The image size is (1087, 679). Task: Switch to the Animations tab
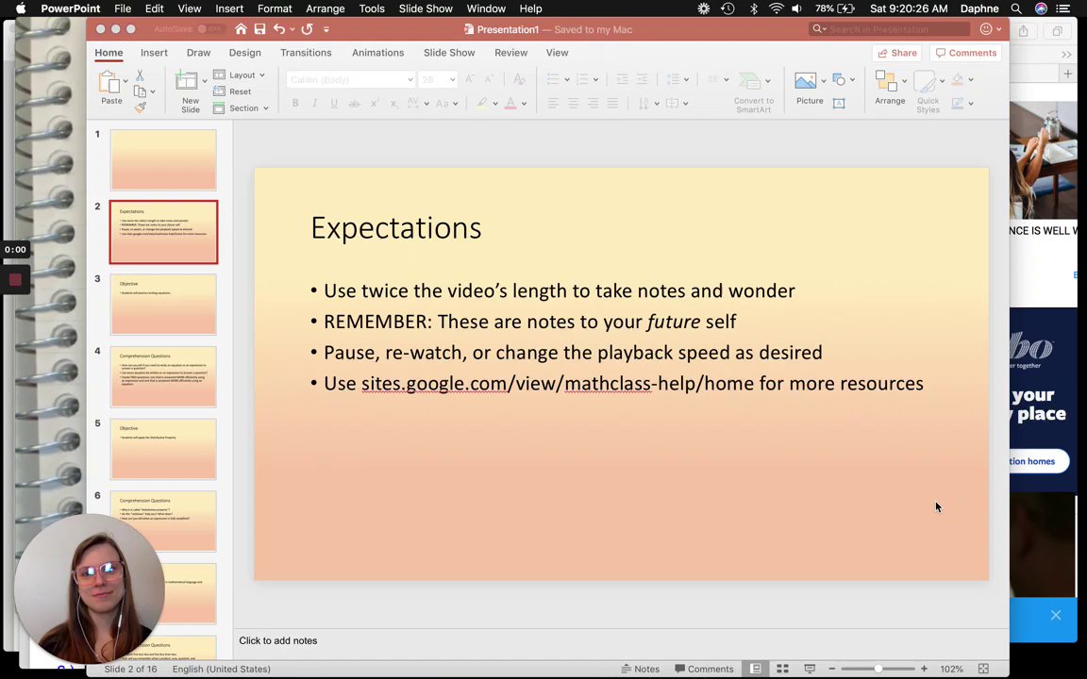coord(377,53)
